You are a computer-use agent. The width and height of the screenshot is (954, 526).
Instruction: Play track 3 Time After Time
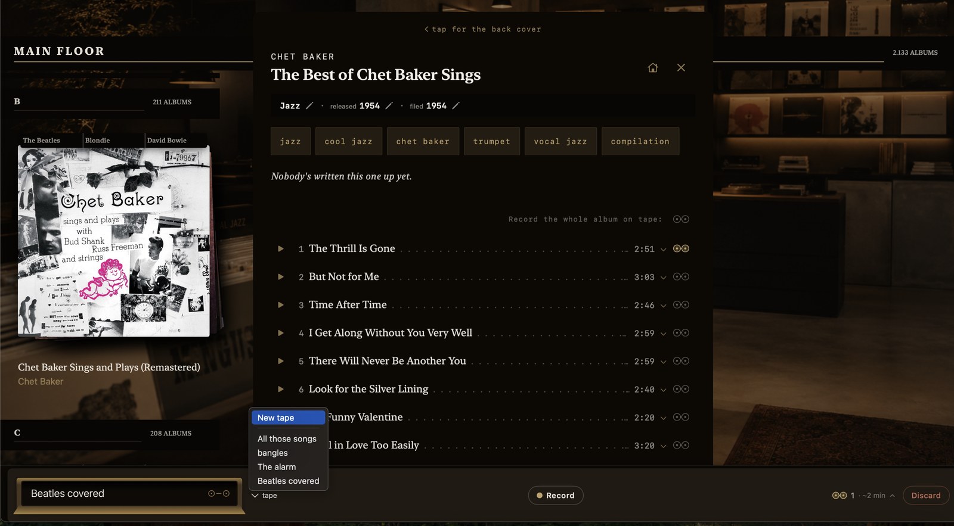point(281,305)
